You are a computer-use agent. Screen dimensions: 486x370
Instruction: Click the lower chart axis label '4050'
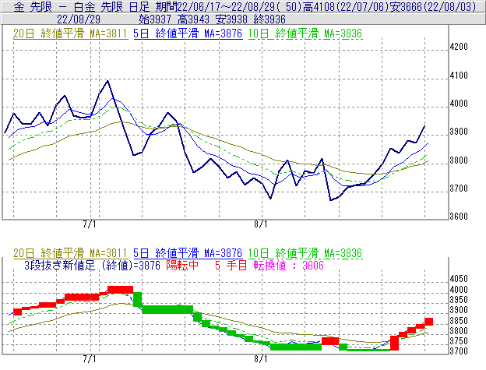(459, 279)
